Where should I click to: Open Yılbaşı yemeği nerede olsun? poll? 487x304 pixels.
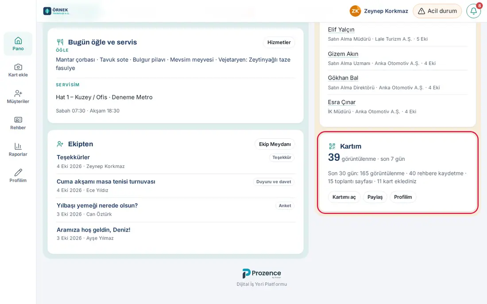[x=97, y=205]
